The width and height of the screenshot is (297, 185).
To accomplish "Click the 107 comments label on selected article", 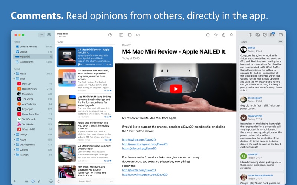I will point(86,64).
